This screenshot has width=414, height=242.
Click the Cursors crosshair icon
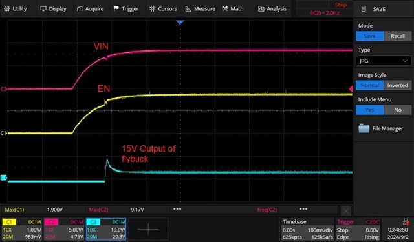[153, 8]
